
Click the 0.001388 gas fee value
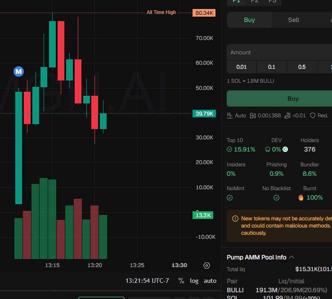pos(269,116)
